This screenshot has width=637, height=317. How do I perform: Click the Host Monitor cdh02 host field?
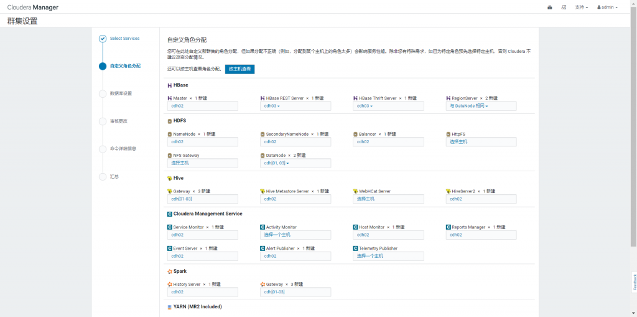[x=388, y=235]
